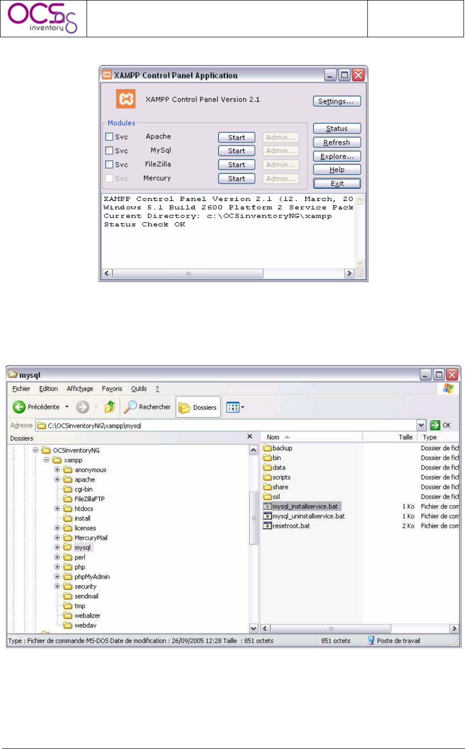Open XAMPP Settings...
Viewport: 465px width, 749px height.
pyautogui.click(x=337, y=101)
